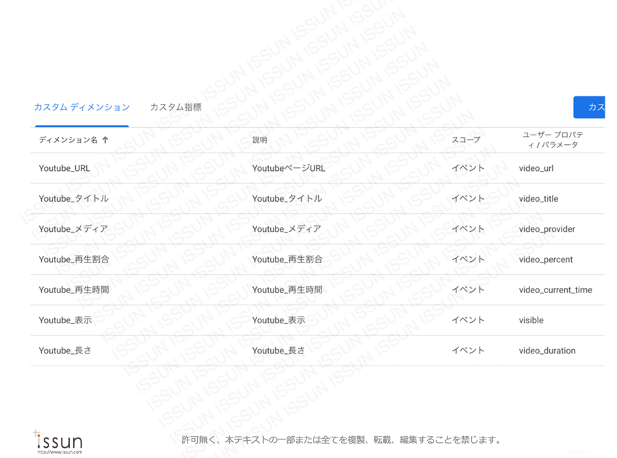Screen dimensions: 617x458
Task: Click the issun logo
Action: click(59, 440)
